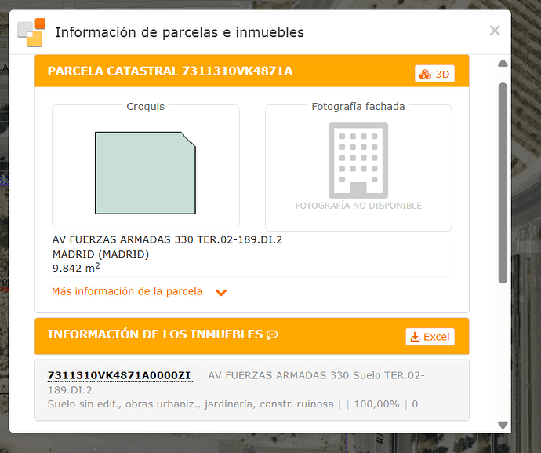Click the orange squares logo in dialog header
Screen dimensions: 541x453
[31, 32]
